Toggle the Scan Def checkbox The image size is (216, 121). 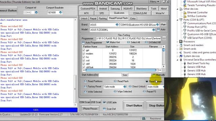(104, 109)
